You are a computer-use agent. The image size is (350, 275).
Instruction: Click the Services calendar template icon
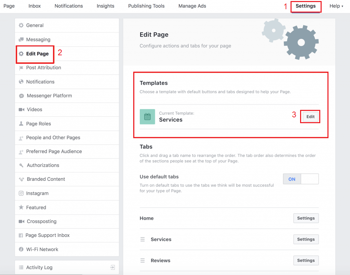[x=147, y=116]
